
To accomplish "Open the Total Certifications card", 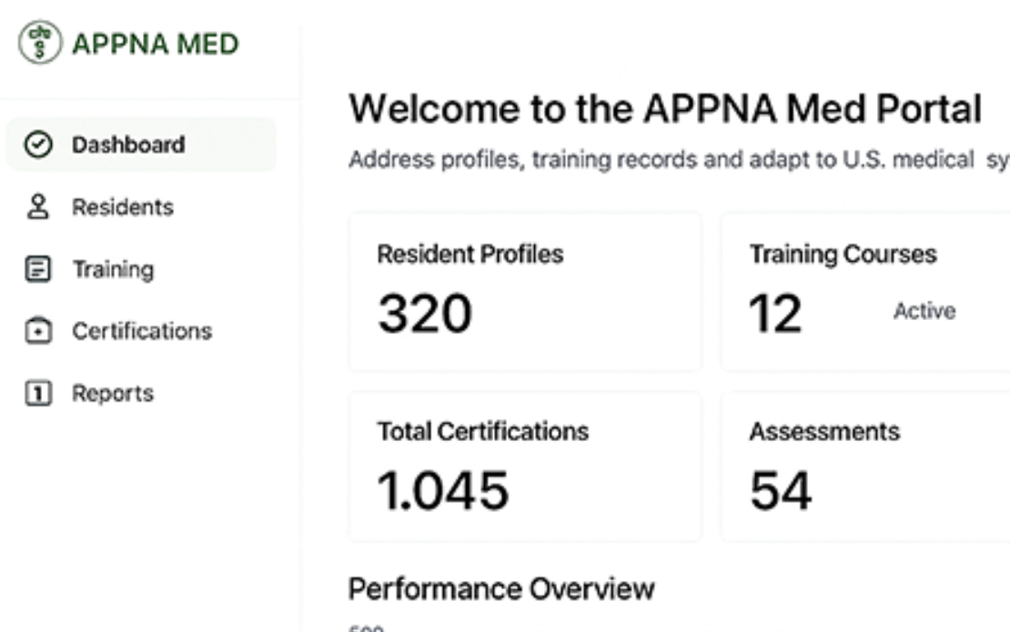I will coord(525,466).
